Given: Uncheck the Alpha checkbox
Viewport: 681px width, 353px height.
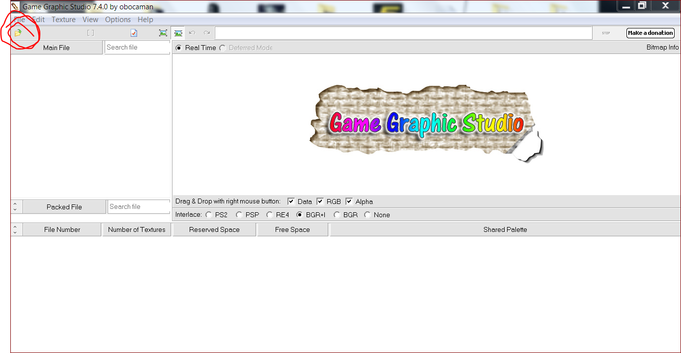Looking at the screenshot, I should [x=349, y=201].
